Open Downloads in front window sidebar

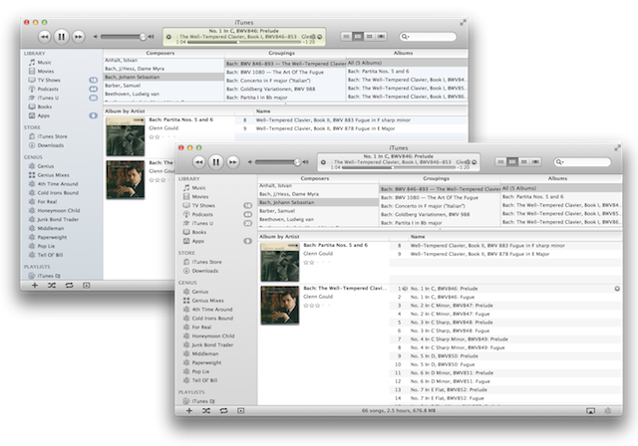pos(204,271)
